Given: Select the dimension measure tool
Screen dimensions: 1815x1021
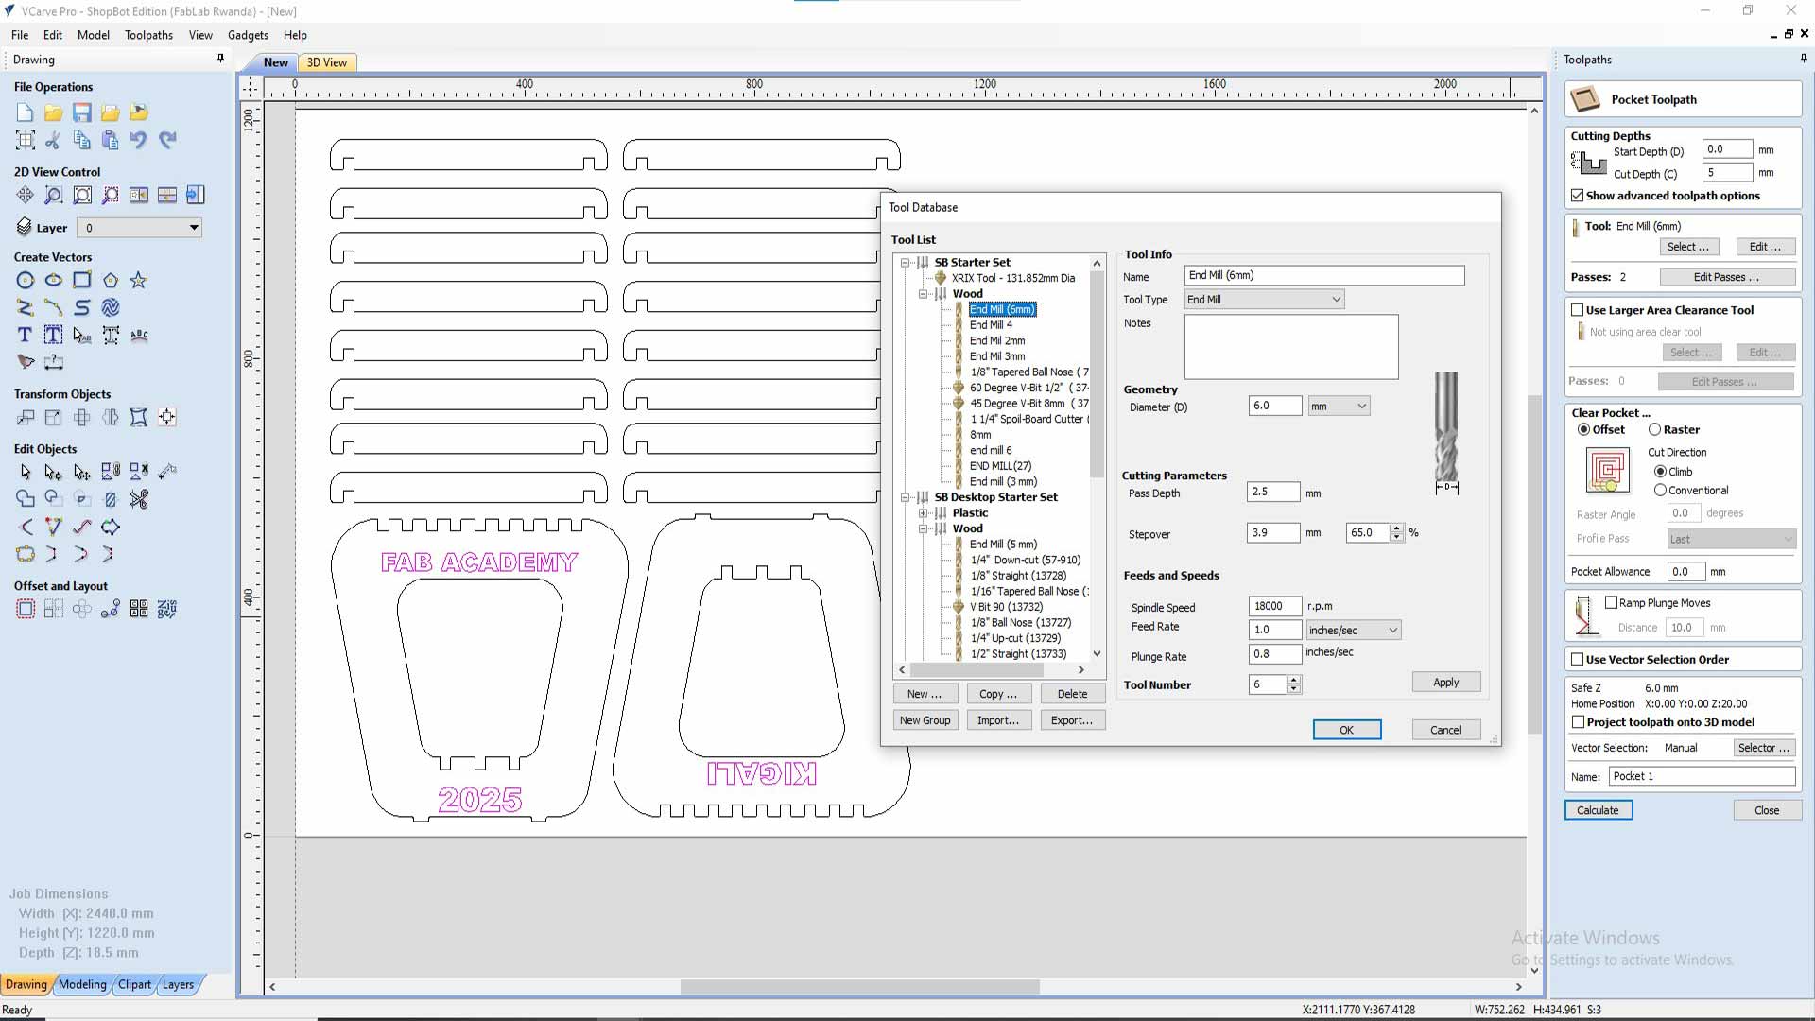Looking at the screenshot, I should click(x=54, y=362).
